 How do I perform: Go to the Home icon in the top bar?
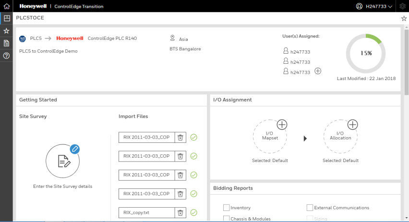coord(7,6)
